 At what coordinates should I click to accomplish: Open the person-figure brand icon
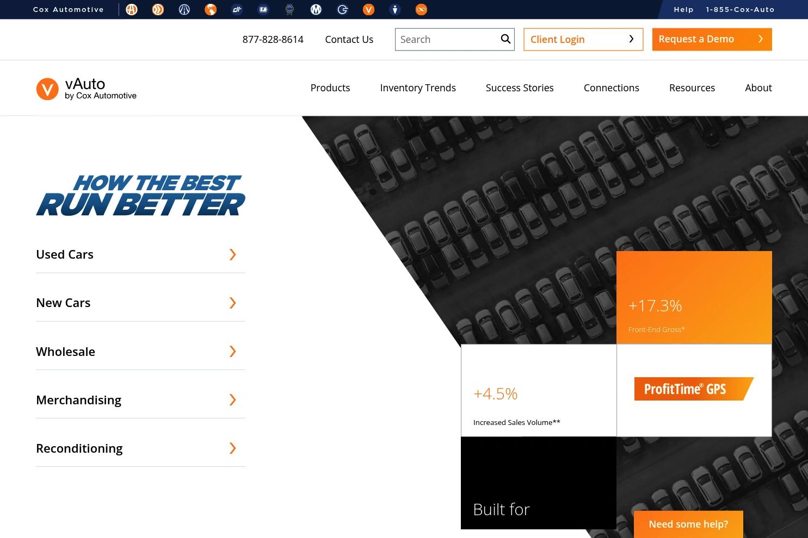click(395, 9)
